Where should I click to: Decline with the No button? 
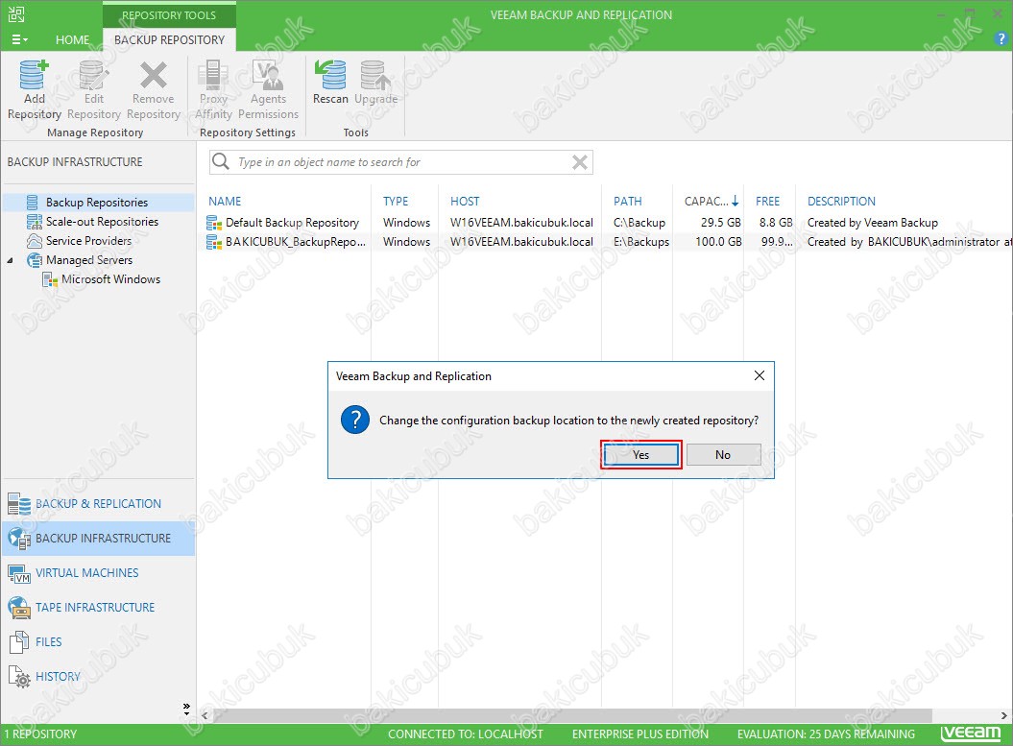click(723, 455)
